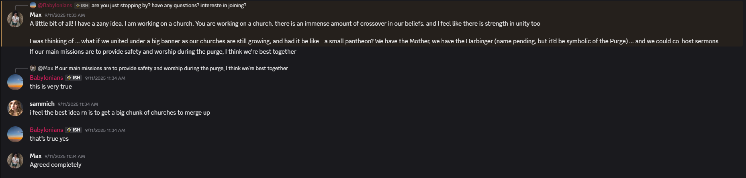Click the @Max mention in reply preview
The width and height of the screenshot is (746, 178).
(45, 68)
